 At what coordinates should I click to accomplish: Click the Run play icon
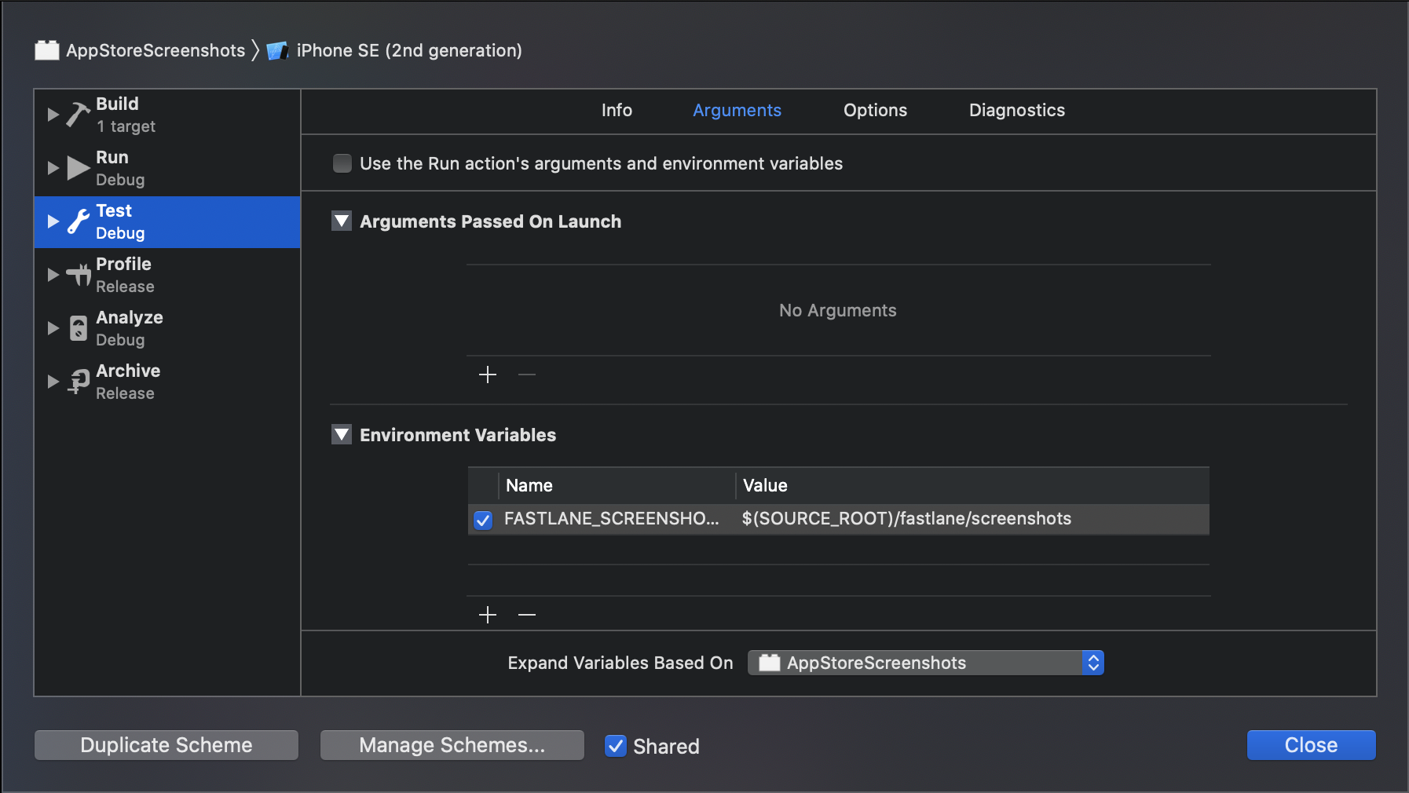coord(78,168)
